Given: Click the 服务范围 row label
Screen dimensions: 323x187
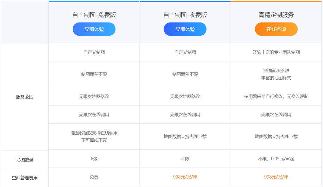Looking at the screenshot, I should click(25, 97).
